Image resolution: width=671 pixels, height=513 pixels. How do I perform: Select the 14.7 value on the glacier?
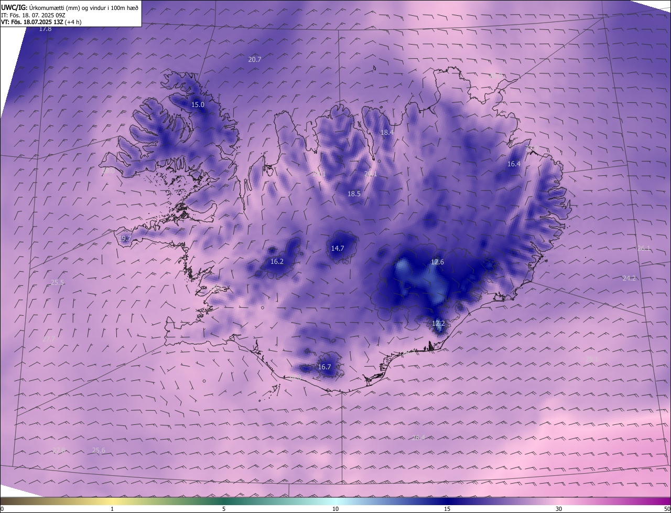(338, 249)
